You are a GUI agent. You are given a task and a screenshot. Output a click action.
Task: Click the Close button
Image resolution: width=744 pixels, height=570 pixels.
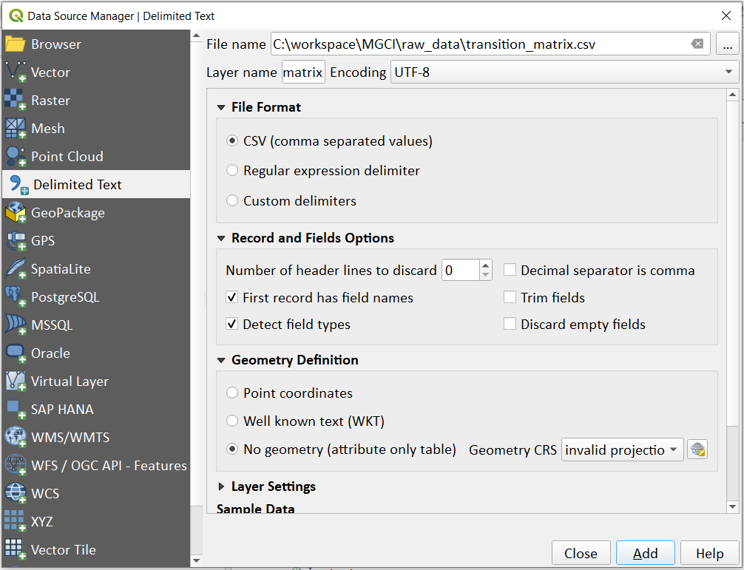pyautogui.click(x=581, y=553)
